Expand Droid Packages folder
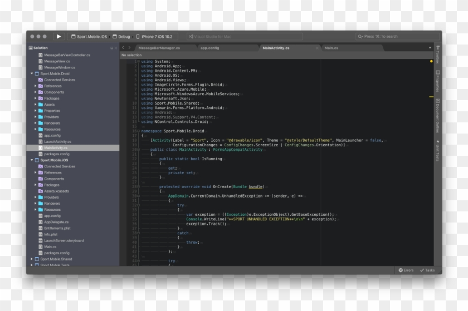This screenshot has height=311, width=468. 36,98
